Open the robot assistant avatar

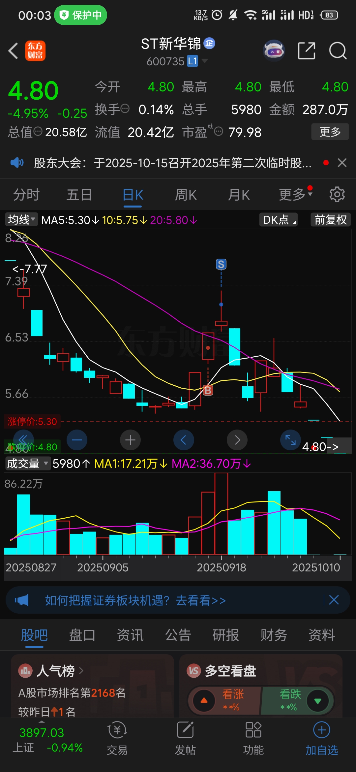coord(274,51)
